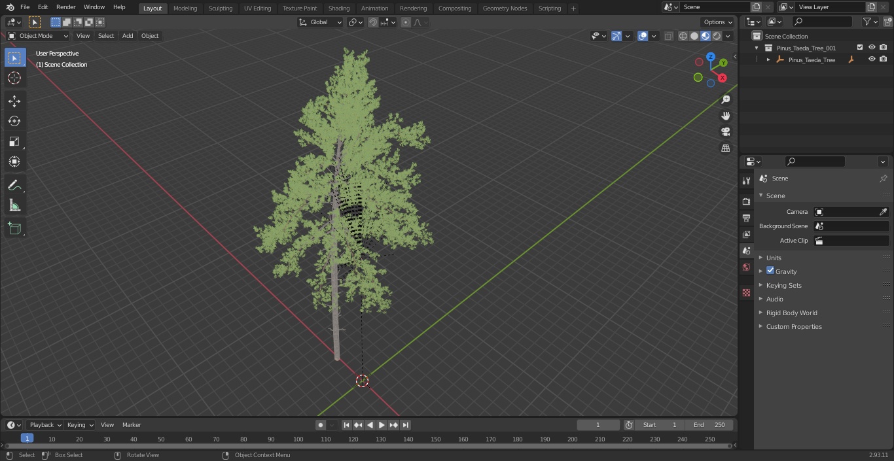
Task: Click the Y axis on navigation gizmo
Action: point(723,63)
